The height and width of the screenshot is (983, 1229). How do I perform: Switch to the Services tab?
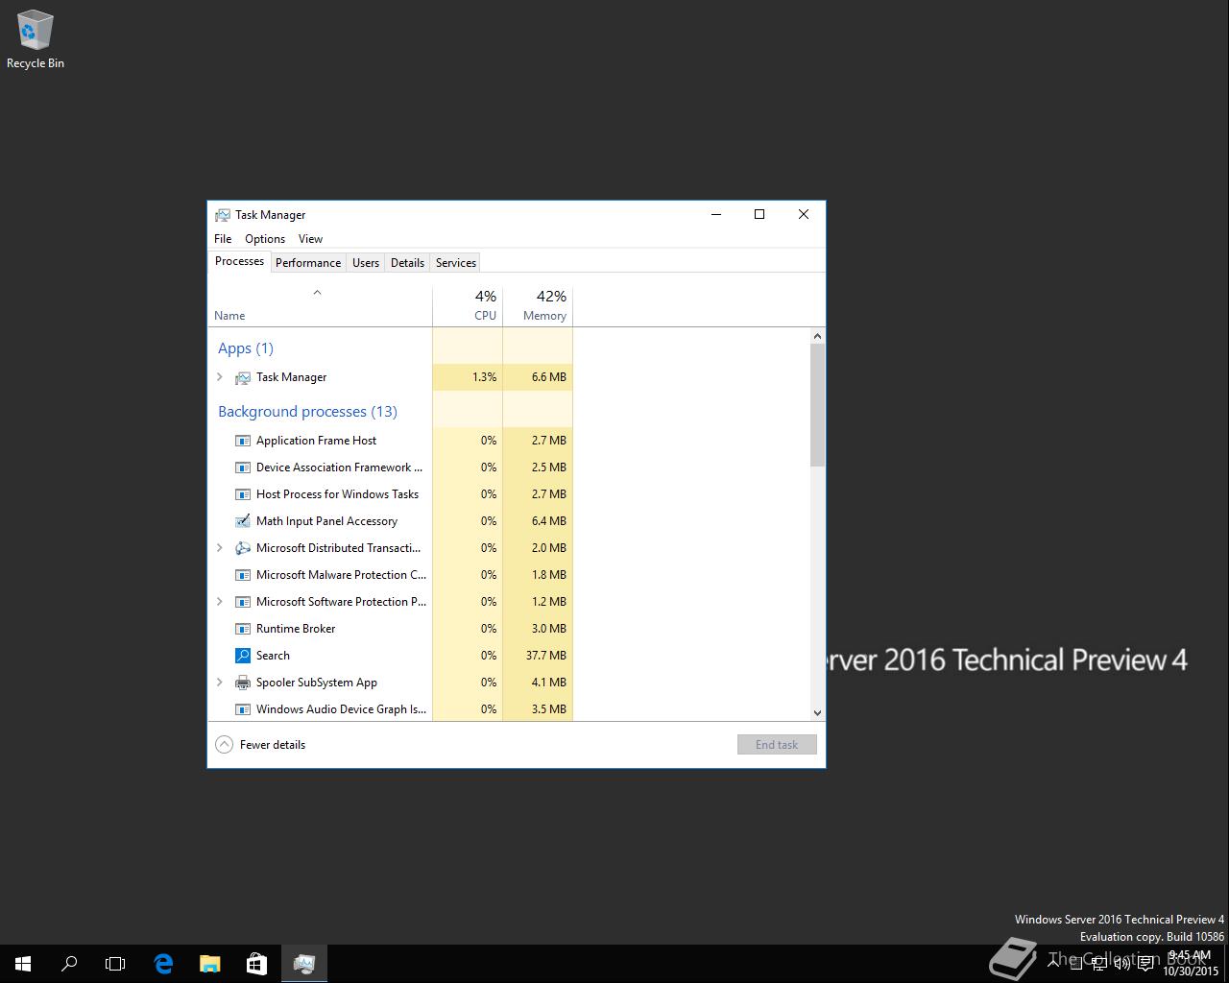[456, 263]
